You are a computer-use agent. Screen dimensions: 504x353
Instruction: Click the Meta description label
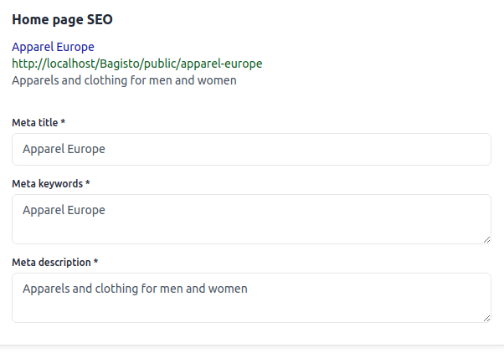50,262
